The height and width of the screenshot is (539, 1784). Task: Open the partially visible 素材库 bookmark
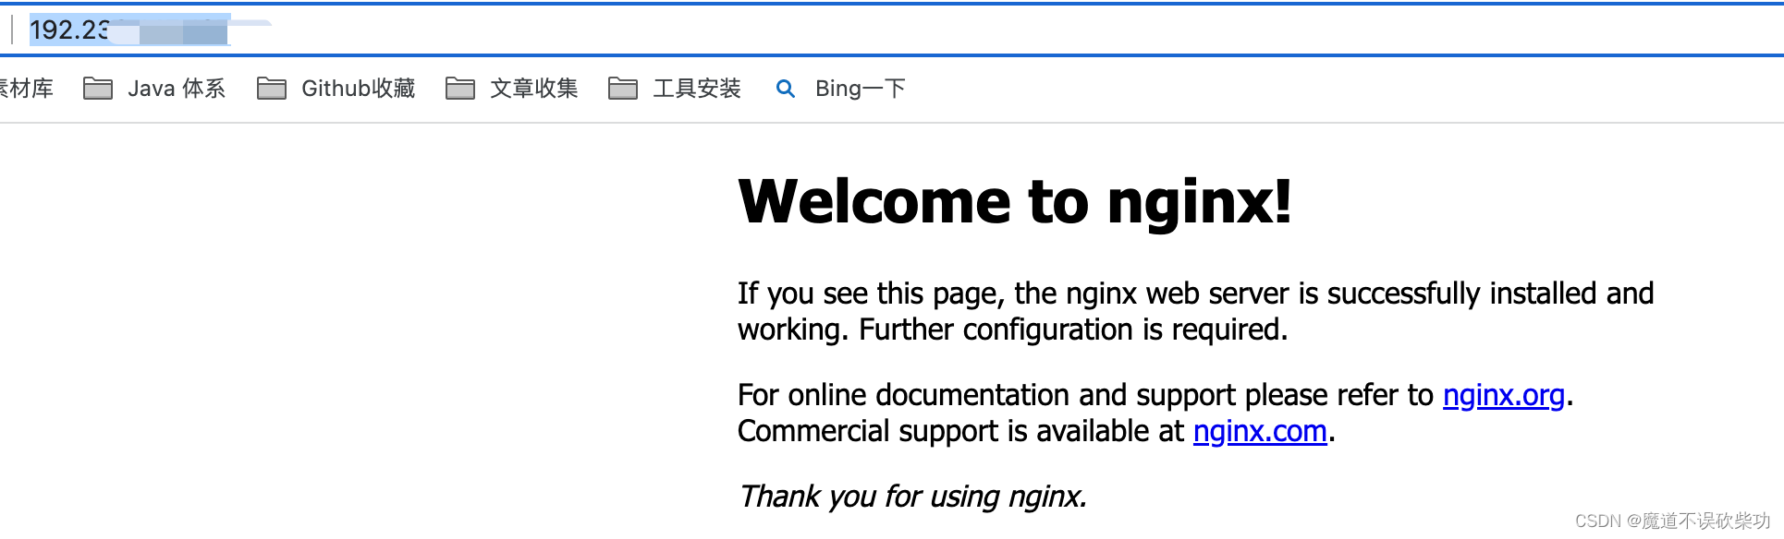26,89
